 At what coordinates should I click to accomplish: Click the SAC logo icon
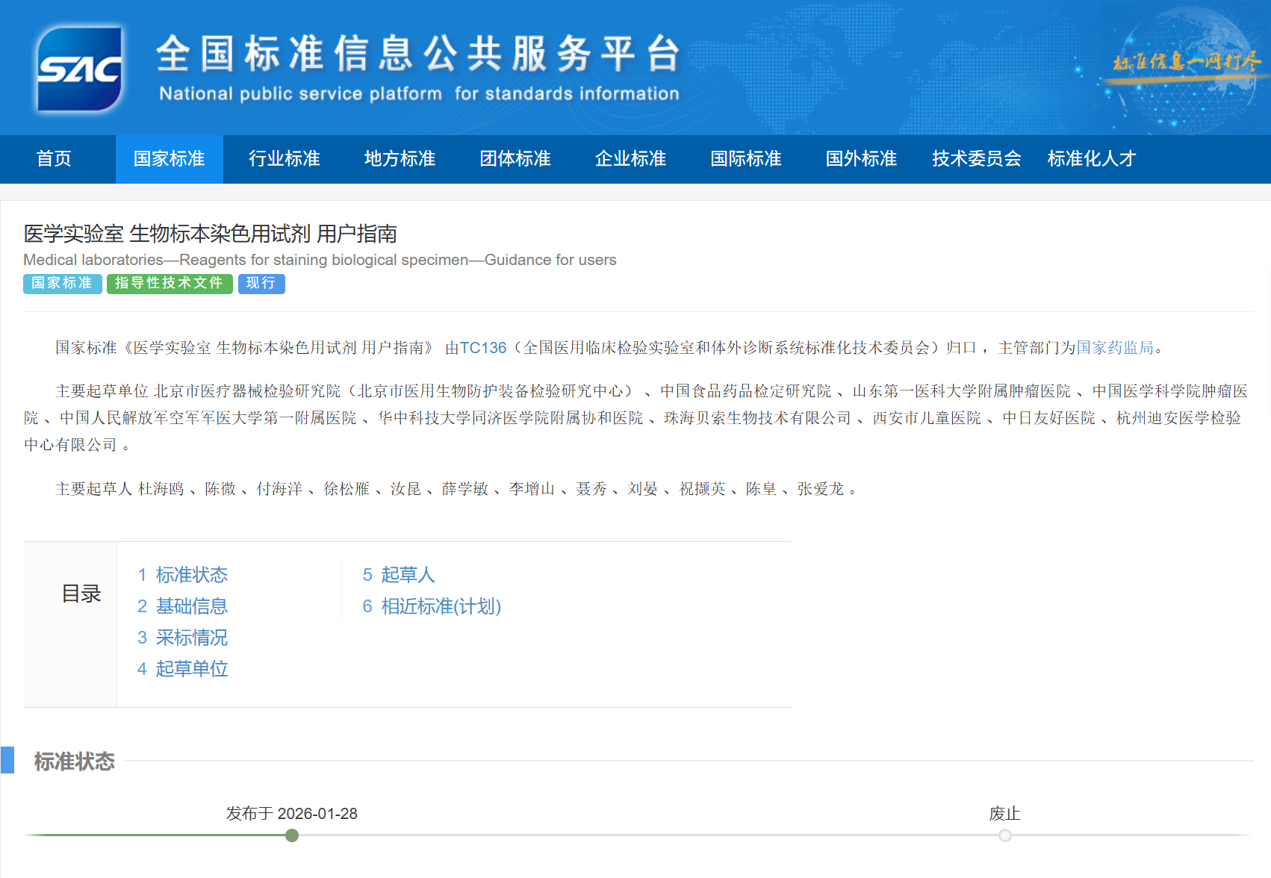pyautogui.click(x=79, y=69)
